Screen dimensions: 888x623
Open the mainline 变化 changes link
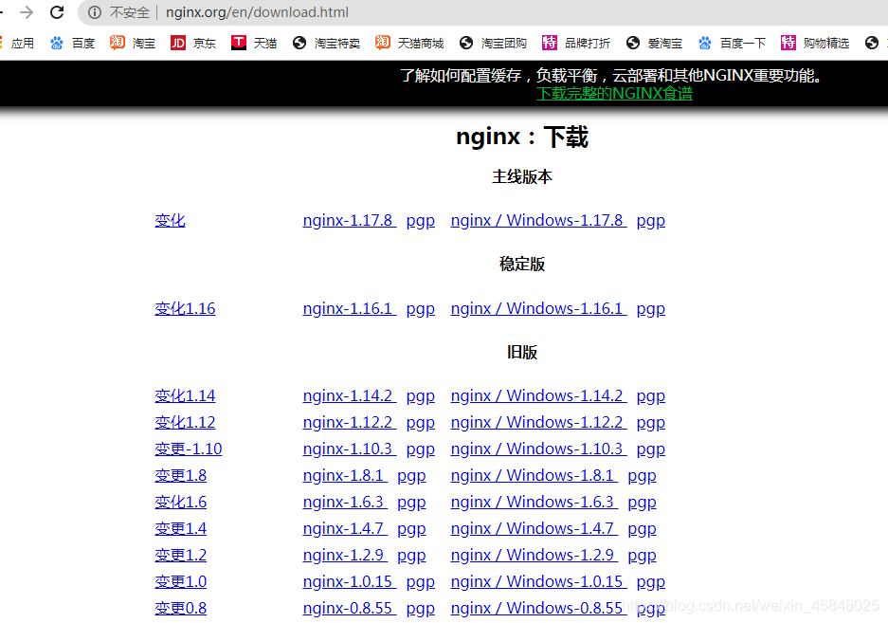point(170,221)
